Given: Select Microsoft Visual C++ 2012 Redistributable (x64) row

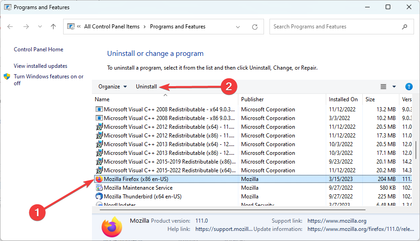Looking at the screenshot, I should pyautogui.click(x=253, y=126).
